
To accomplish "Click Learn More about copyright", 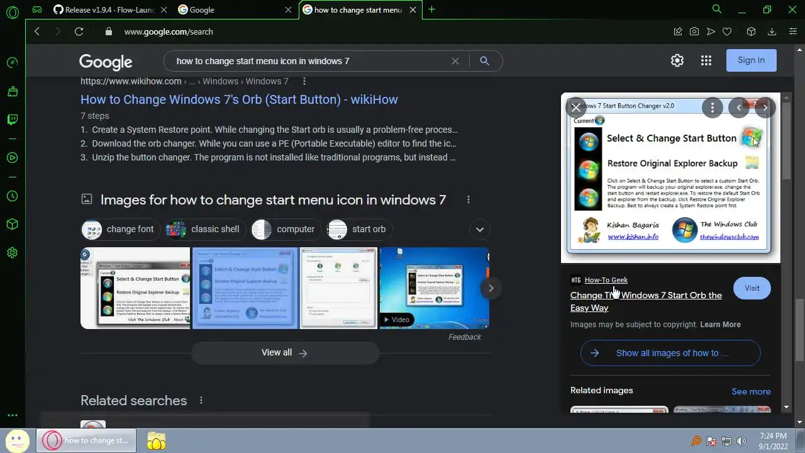I will (720, 325).
